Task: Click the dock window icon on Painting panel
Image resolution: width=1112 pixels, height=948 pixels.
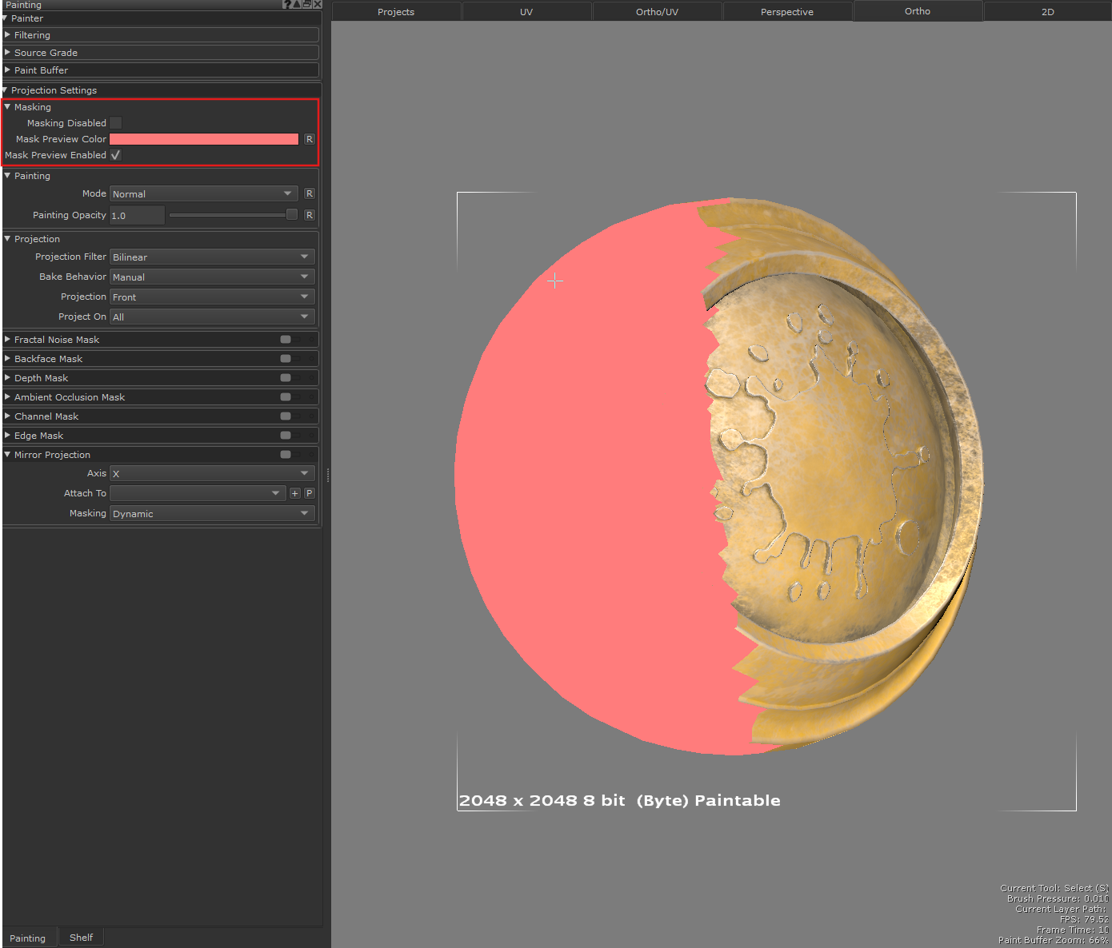Action: [x=306, y=5]
